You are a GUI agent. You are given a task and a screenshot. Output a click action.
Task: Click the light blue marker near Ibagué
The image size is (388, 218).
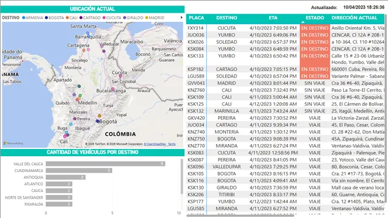pyautogui.click(x=71, y=124)
